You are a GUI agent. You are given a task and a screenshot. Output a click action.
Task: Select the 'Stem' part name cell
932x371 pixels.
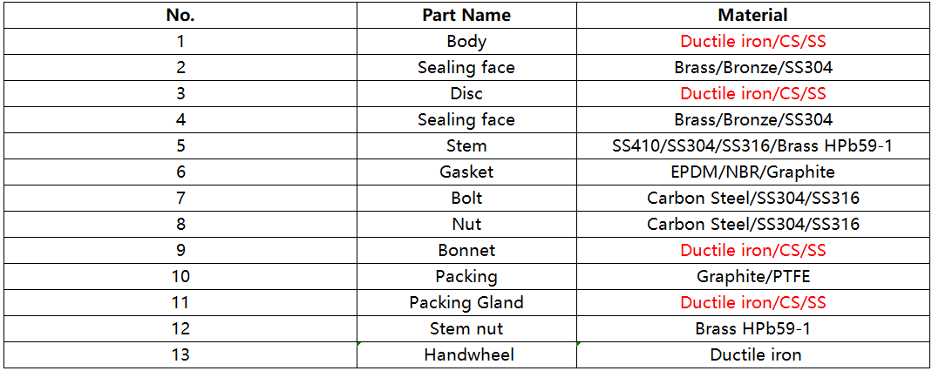click(466, 145)
